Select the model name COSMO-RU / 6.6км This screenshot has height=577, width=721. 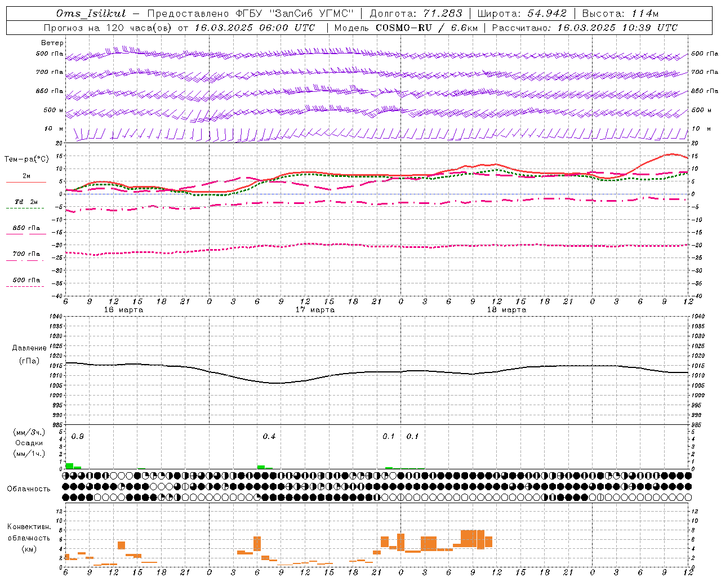(x=426, y=28)
